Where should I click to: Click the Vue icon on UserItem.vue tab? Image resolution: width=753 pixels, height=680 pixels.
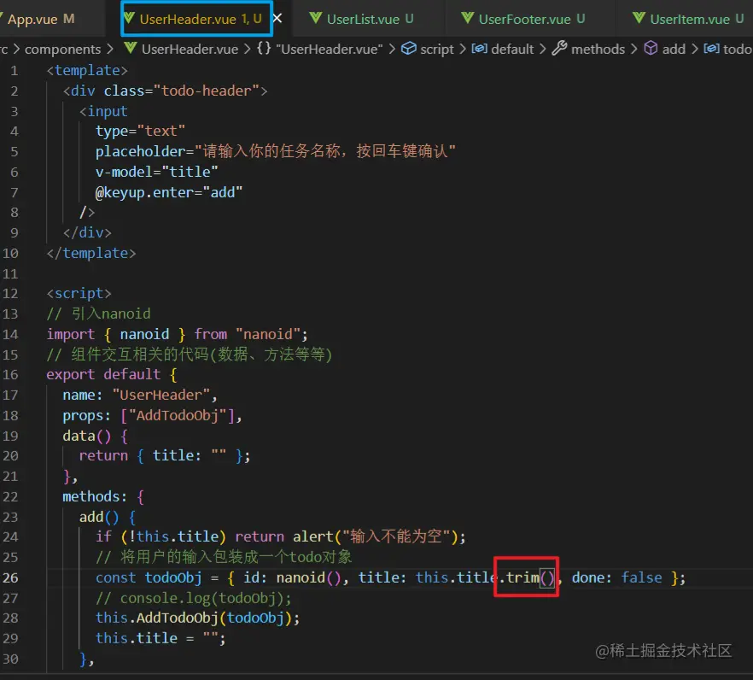point(639,19)
